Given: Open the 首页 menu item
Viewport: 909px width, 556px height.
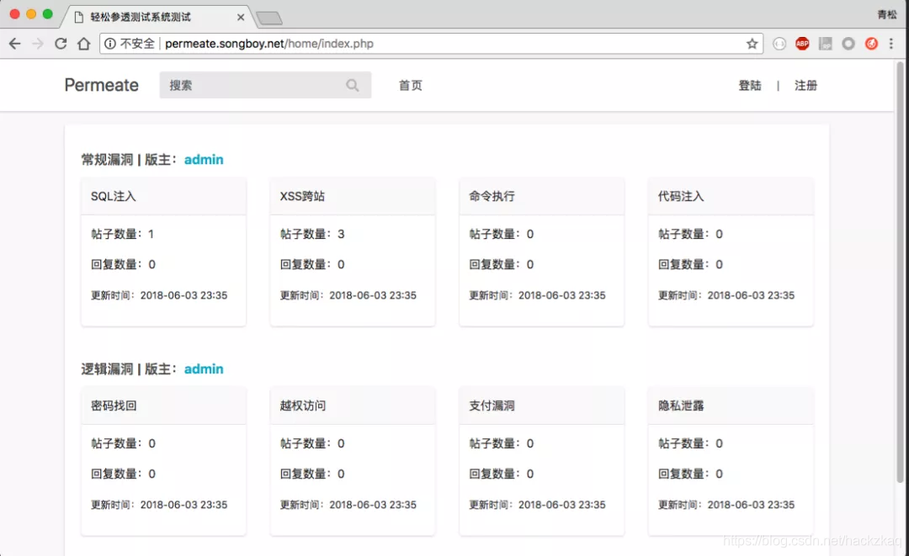Looking at the screenshot, I should [411, 85].
